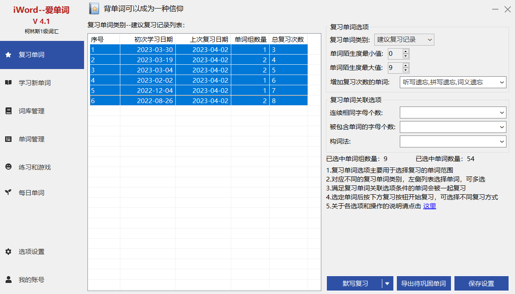This screenshot has width=515, height=294.
Task: Click the person icon for 我的账号
Action: pos(8,280)
